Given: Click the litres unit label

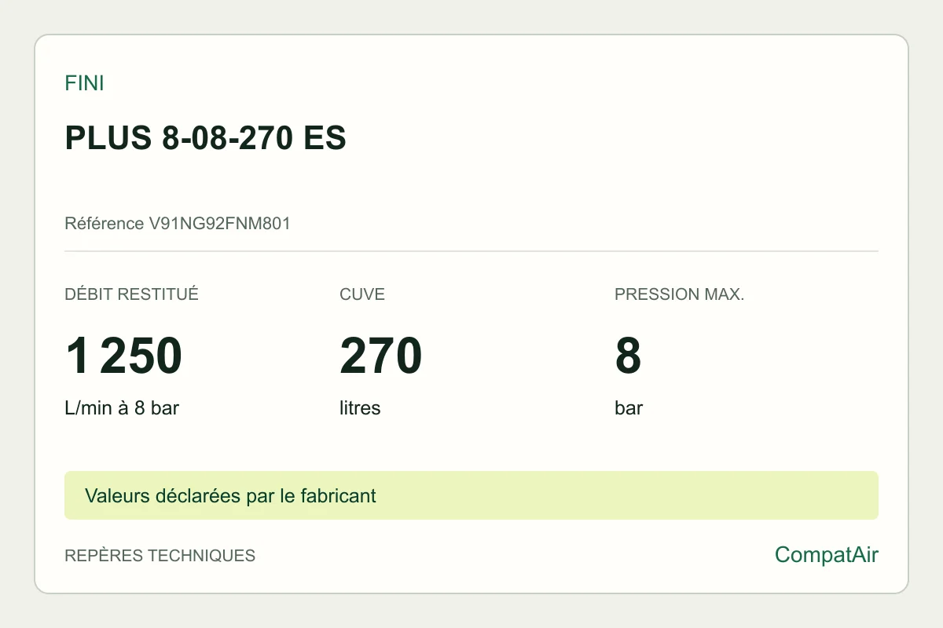Looking at the screenshot, I should tap(360, 408).
